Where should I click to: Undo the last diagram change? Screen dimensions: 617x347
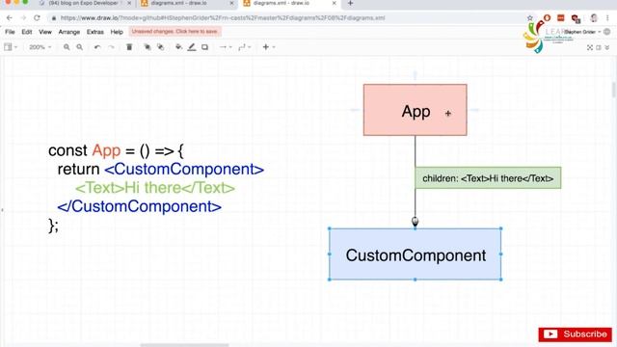97,47
